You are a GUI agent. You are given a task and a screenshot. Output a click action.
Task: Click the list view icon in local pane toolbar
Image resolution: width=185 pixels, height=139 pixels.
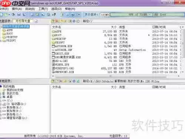(x=78, y=81)
